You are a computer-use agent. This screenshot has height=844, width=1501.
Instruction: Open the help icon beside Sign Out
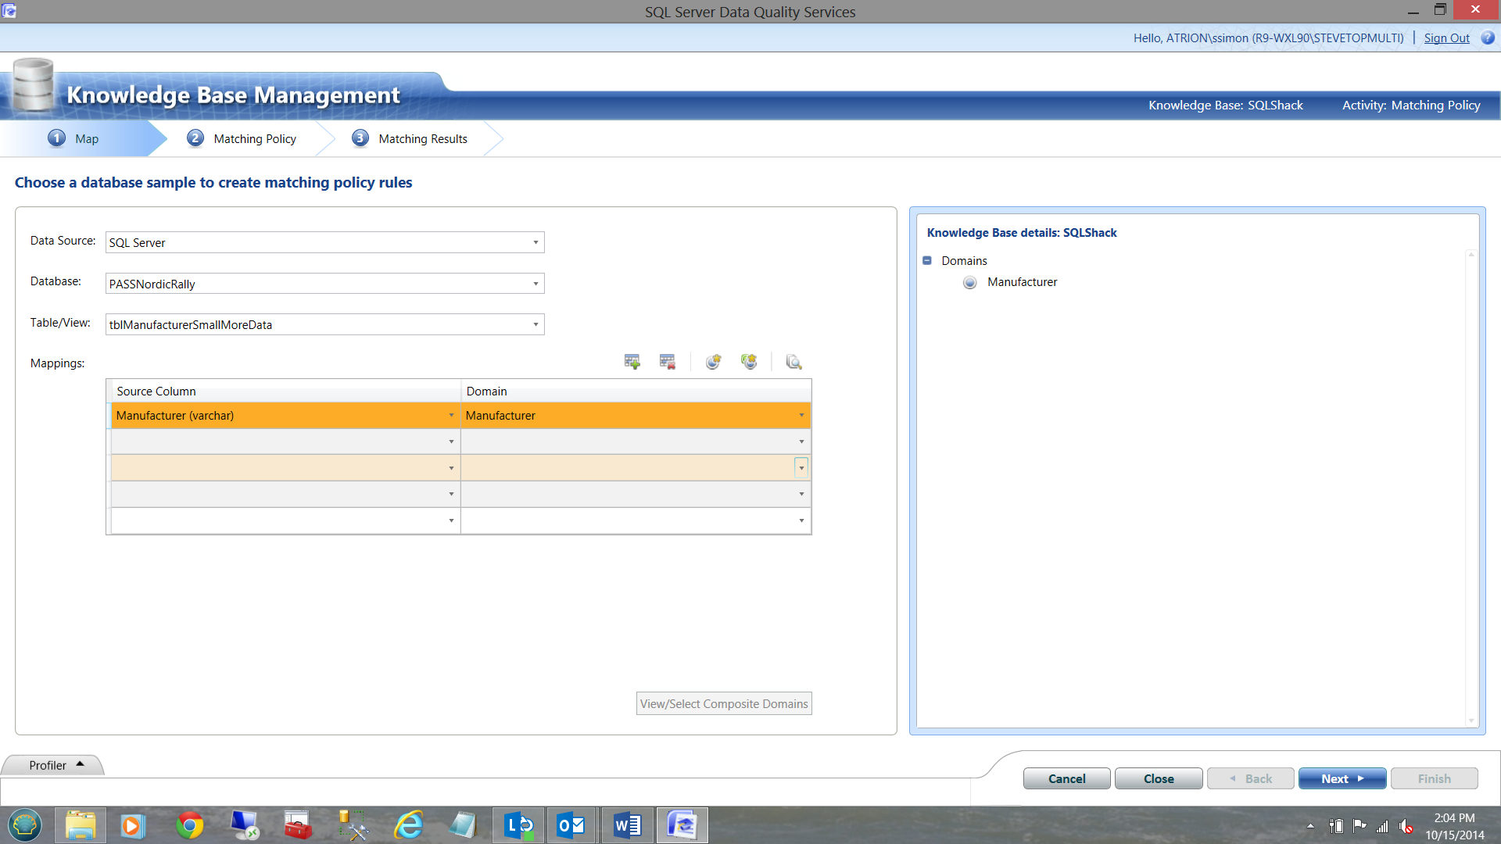click(1488, 38)
